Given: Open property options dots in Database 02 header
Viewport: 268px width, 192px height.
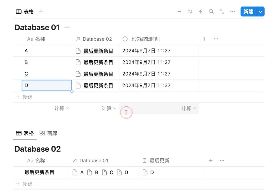Looking at the screenshot, I should [x=222, y=160].
